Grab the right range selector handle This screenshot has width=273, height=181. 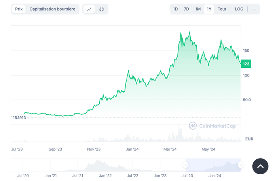(241, 165)
